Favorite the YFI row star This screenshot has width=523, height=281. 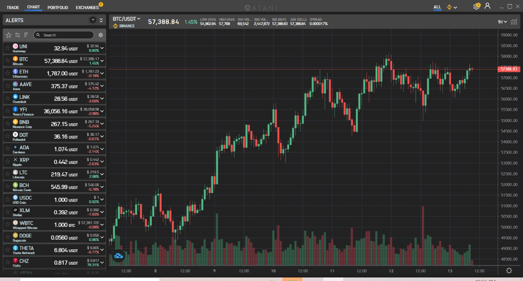[x=7, y=111]
